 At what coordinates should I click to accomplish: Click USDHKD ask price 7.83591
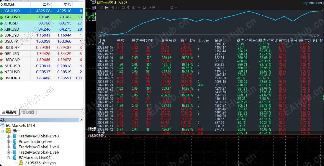pos(64,78)
